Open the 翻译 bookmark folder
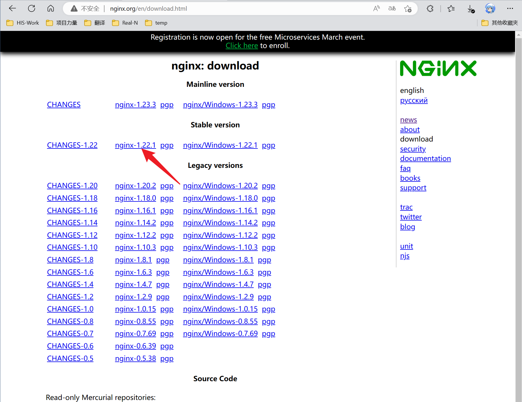The width and height of the screenshot is (522, 402). click(95, 23)
